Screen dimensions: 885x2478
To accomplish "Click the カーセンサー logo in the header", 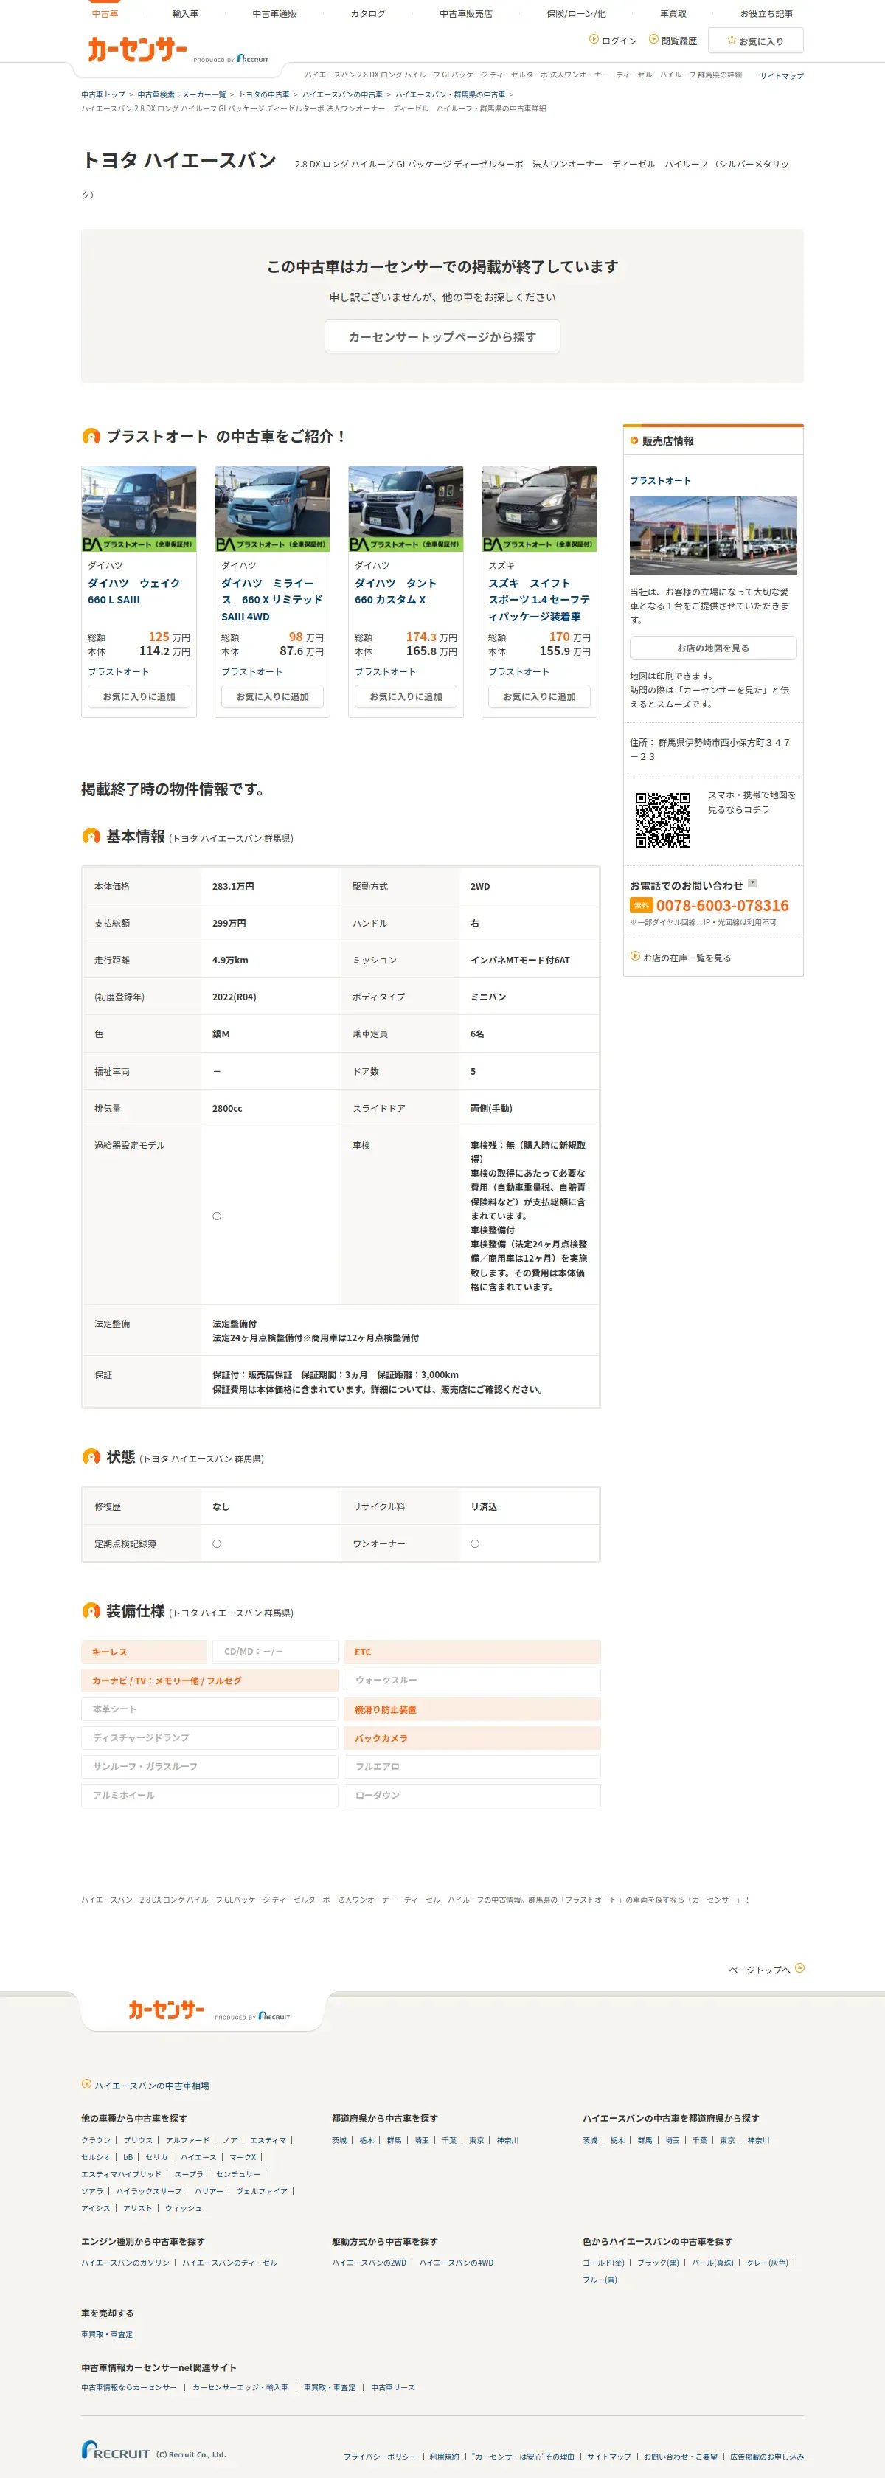I will tap(136, 49).
